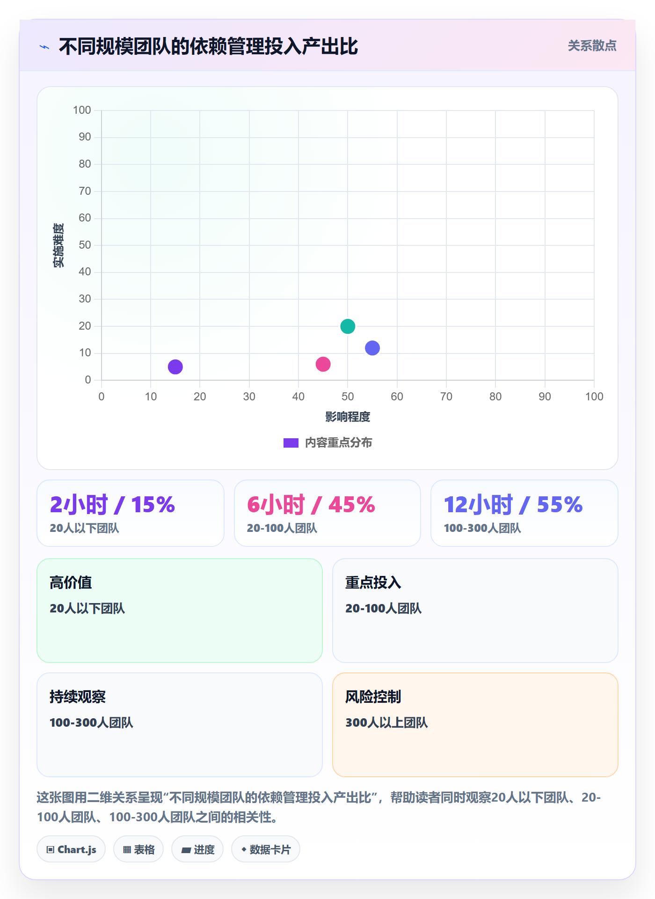Click the progress bar icon in 进度 chip

click(186, 850)
